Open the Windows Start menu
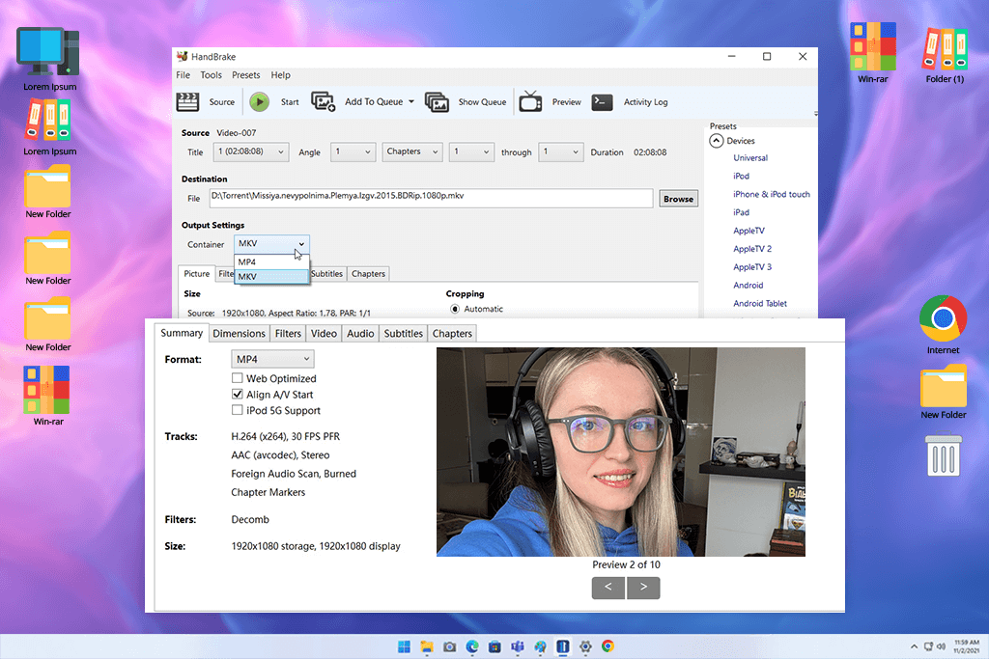989x659 pixels. 405,646
